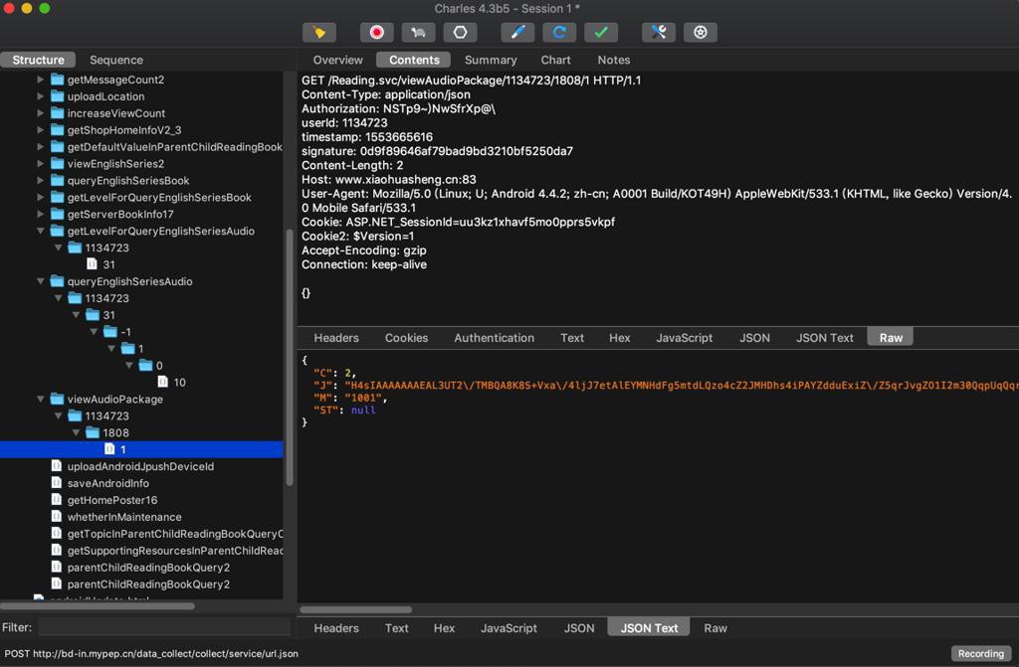
Task: Expand the getMessageCount2 folder arrow
Action: 40,80
